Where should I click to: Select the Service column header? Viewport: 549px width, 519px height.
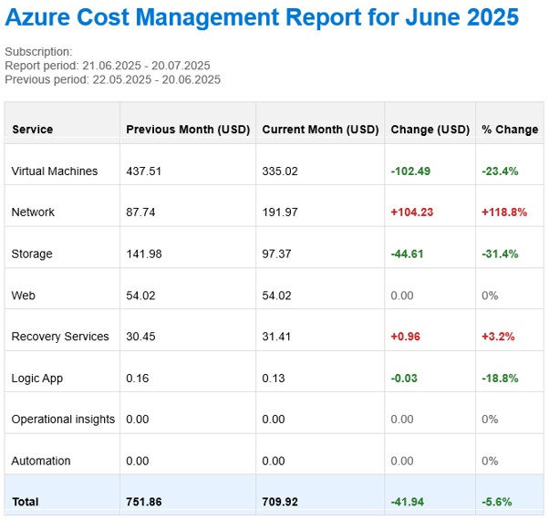click(32, 130)
